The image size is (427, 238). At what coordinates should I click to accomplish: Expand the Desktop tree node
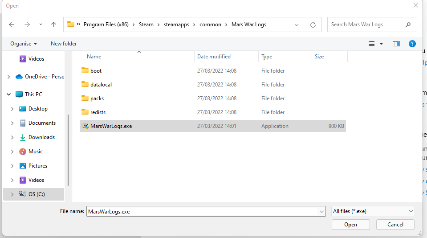(12, 109)
